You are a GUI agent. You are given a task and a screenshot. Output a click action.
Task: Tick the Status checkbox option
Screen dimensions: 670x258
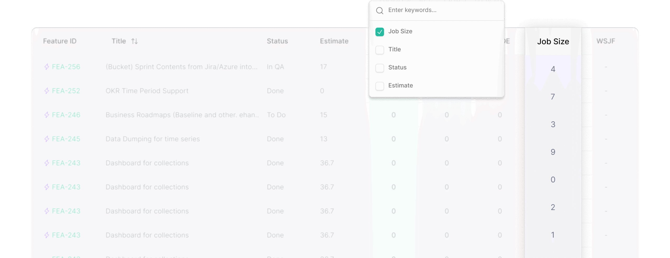[379, 68]
